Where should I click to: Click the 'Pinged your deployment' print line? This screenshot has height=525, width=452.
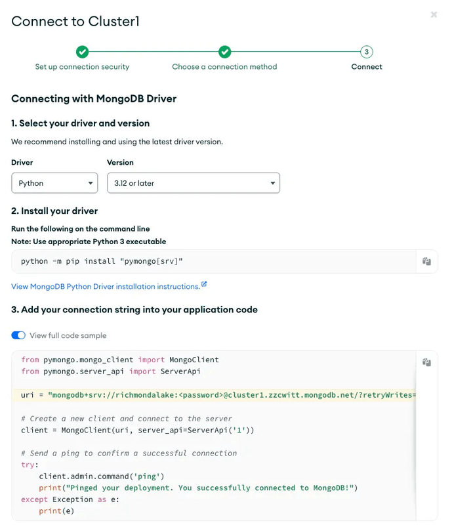coord(198,488)
